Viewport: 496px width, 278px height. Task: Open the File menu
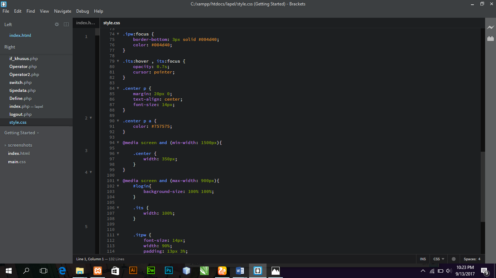coord(6,11)
